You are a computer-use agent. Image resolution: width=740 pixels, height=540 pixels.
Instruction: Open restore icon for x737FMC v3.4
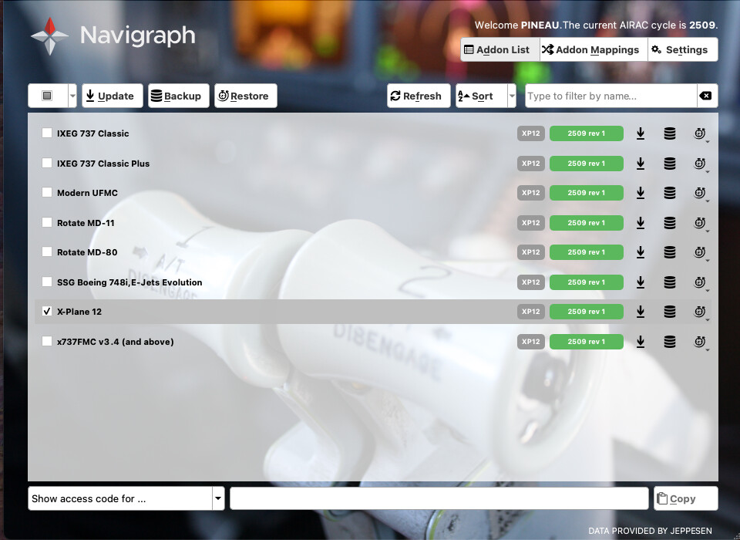pos(701,342)
